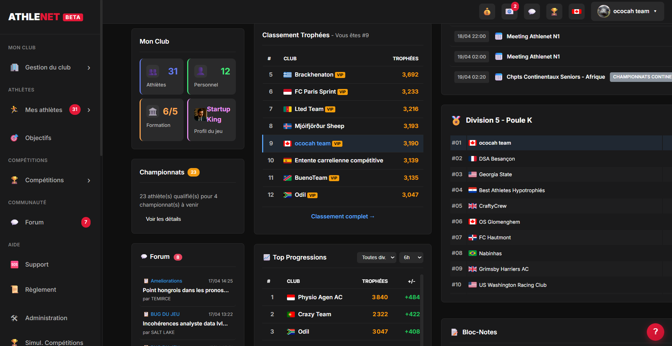
Task: Click the Objectifs target icon
Action: (15, 138)
